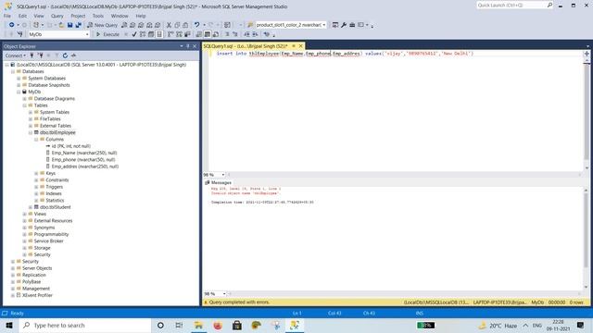Open the editor zoom percentage dropdown
The width and height of the screenshot is (593, 333).
(222, 175)
